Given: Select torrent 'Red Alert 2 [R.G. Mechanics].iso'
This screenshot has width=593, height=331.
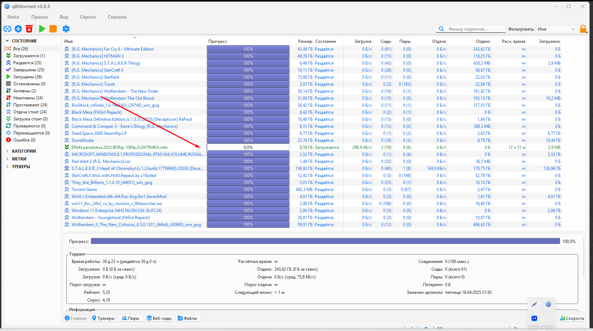Looking at the screenshot, I should coord(101,161).
